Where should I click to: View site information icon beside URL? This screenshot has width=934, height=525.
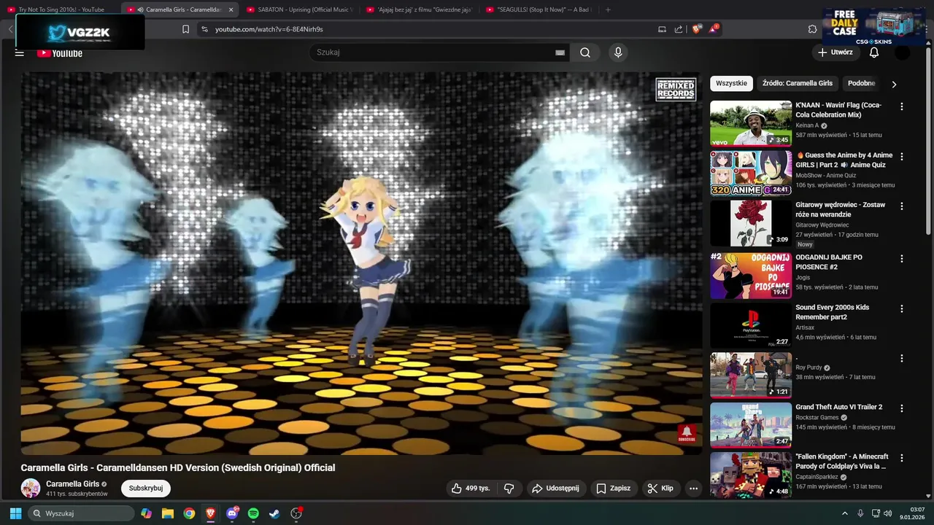point(204,29)
